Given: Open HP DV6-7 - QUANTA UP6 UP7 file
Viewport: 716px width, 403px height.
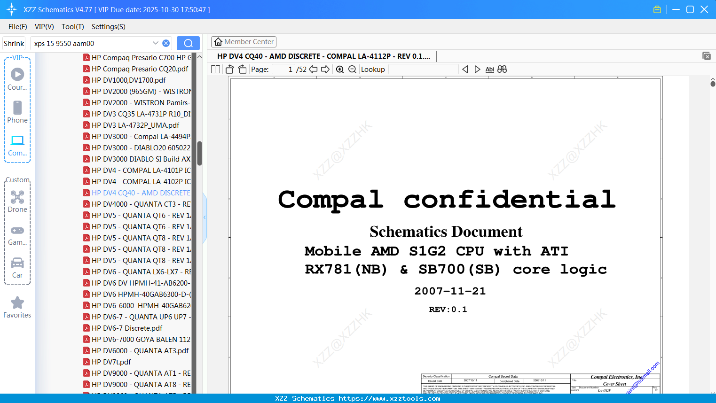Looking at the screenshot, I should [x=137, y=317].
